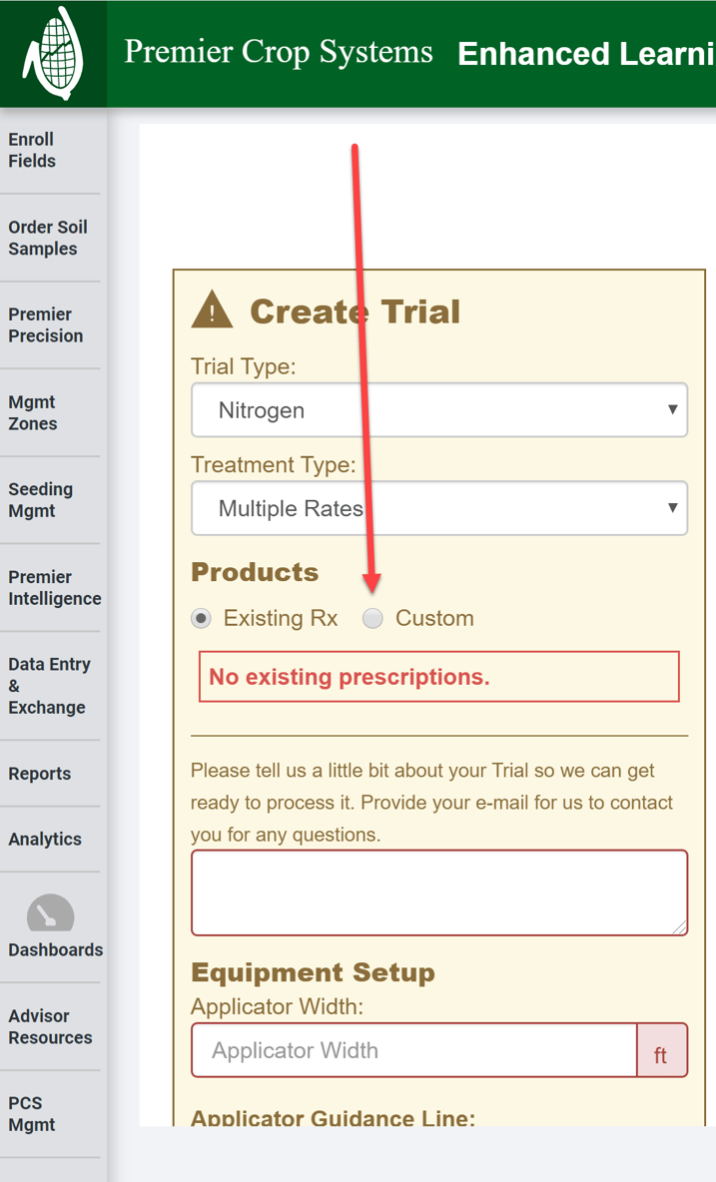The height and width of the screenshot is (1182, 716).
Task: View the Reports section
Action: (x=39, y=773)
